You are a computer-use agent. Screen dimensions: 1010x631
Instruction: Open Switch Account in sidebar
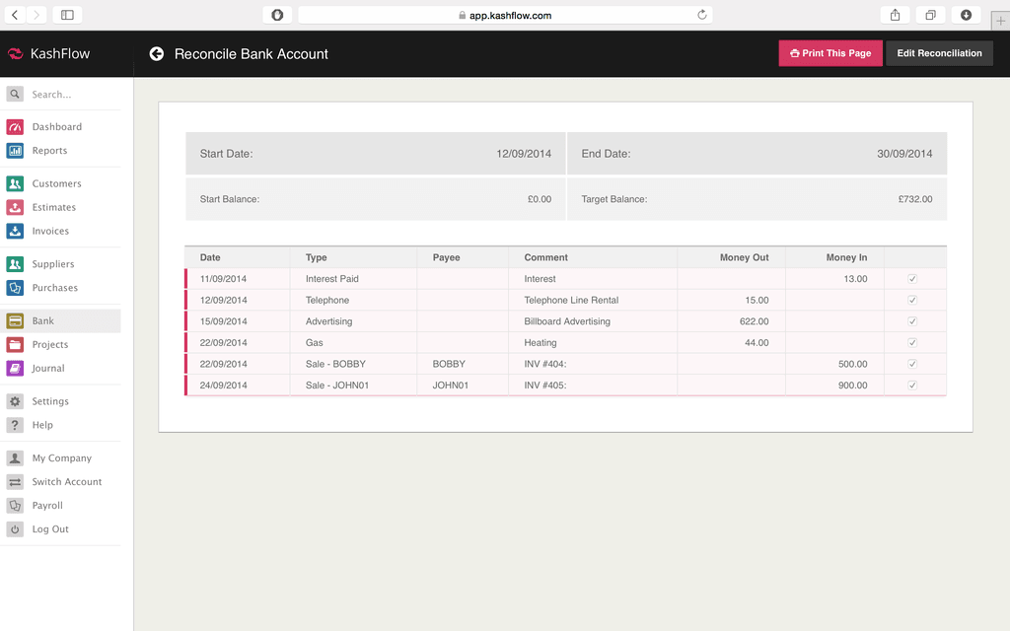66,482
